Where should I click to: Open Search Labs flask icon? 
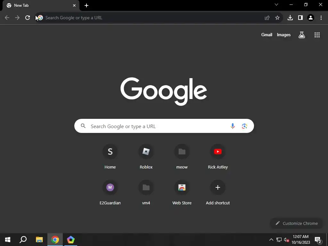pos(302,35)
